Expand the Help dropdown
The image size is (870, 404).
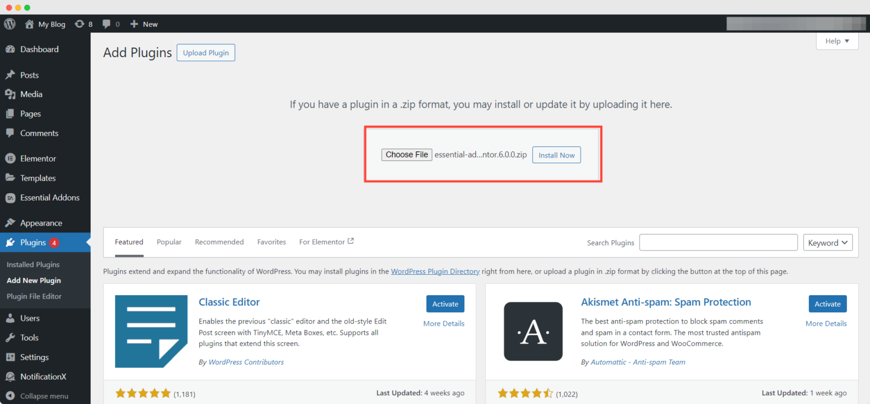(837, 40)
